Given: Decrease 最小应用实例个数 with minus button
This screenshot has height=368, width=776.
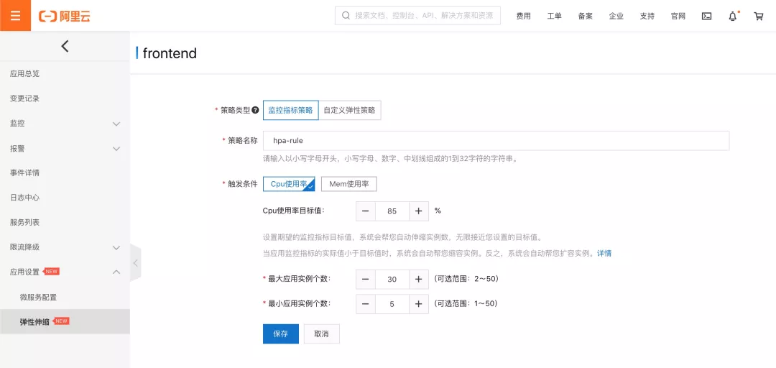Looking at the screenshot, I should [x=366, y=304].
